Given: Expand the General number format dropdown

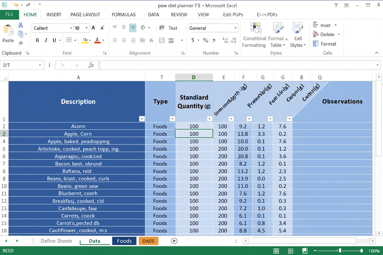Looking at the screenshot, I should pos(235,28).
